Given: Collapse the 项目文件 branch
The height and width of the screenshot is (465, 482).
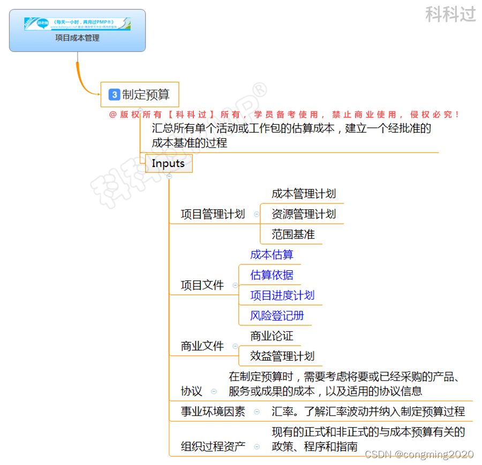Looking at the screenshot, I should 235,285.
